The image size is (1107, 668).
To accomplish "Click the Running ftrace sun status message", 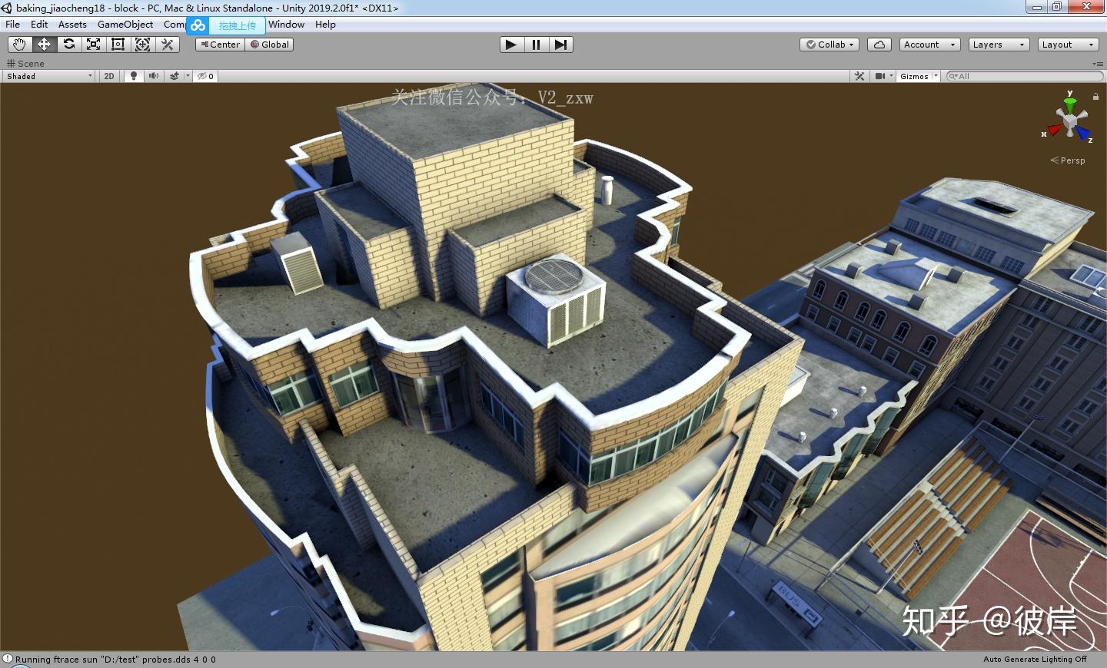I will pos(115,660).
